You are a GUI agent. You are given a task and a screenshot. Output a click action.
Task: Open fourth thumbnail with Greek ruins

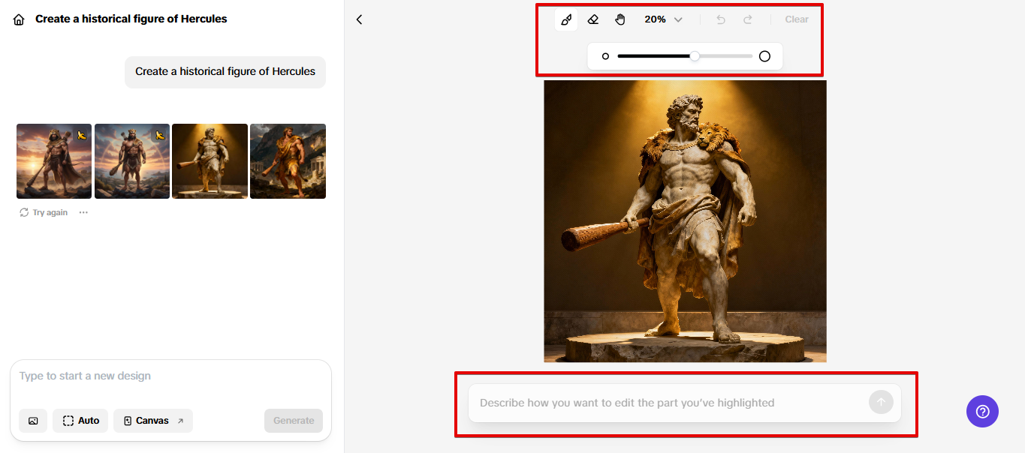288,161
